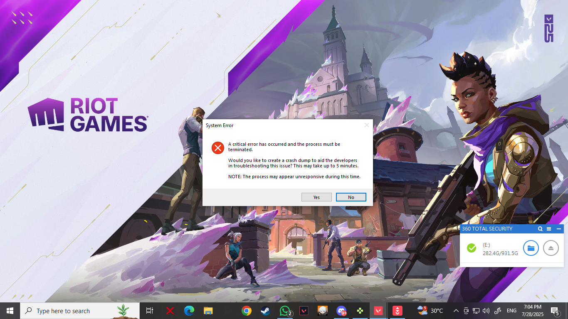Open the notification center with 5 notifications
The height and width of the screenshot is (319, 568).
coord(555,311)
